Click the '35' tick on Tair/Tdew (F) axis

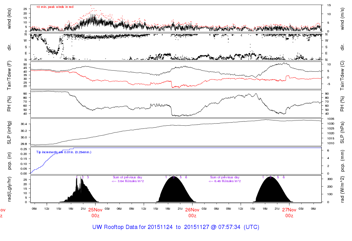point(25,75)
